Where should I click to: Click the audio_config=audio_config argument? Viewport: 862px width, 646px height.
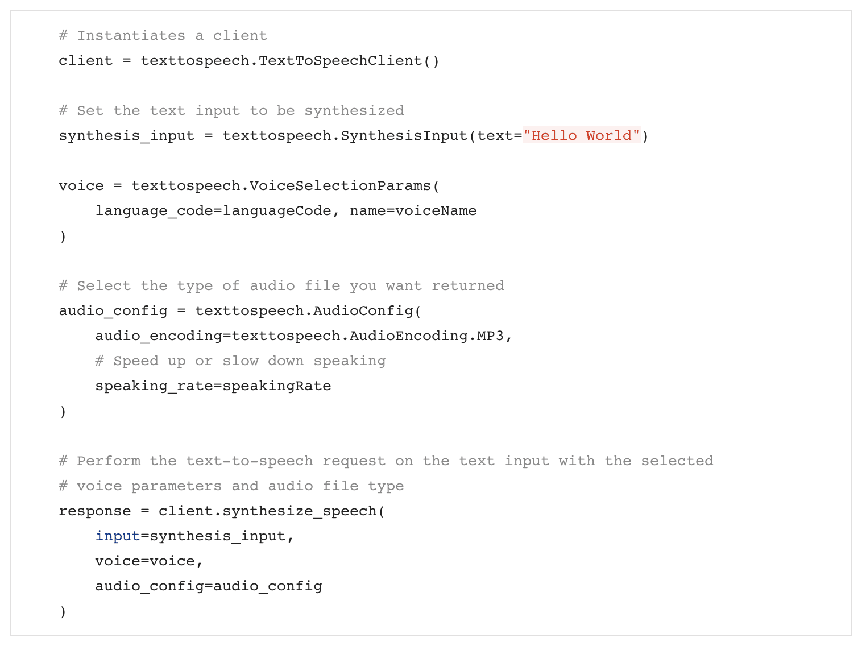coord(208,586)
